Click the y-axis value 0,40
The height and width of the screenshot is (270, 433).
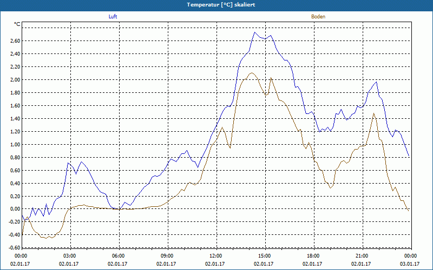point(16,183)
